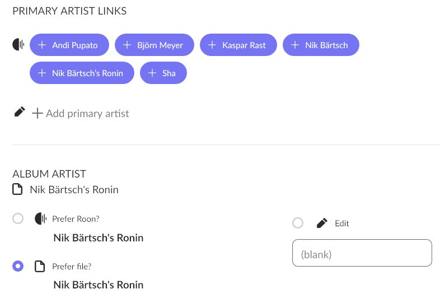Screen dimensions: 440x303
Task: Click the blank album artist text field
Action: 362,253
